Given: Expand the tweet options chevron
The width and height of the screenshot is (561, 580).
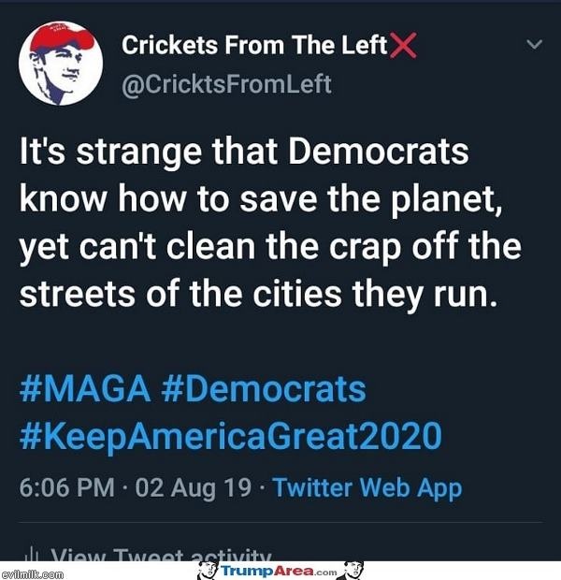Looking at the screenshot, I should (x=534, y=45).
